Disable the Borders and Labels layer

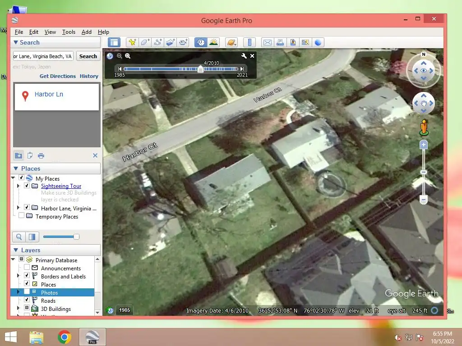pyautogui.click(x=27, y=275)
